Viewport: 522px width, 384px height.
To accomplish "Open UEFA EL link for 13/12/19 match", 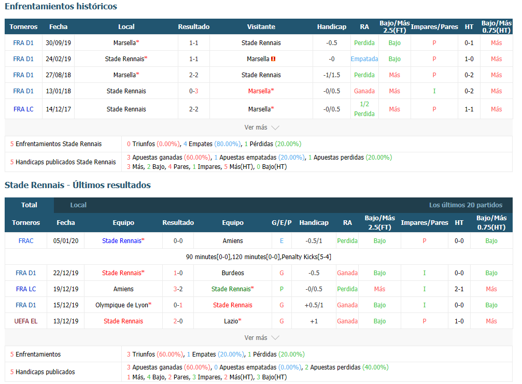I will coord(26,321).
